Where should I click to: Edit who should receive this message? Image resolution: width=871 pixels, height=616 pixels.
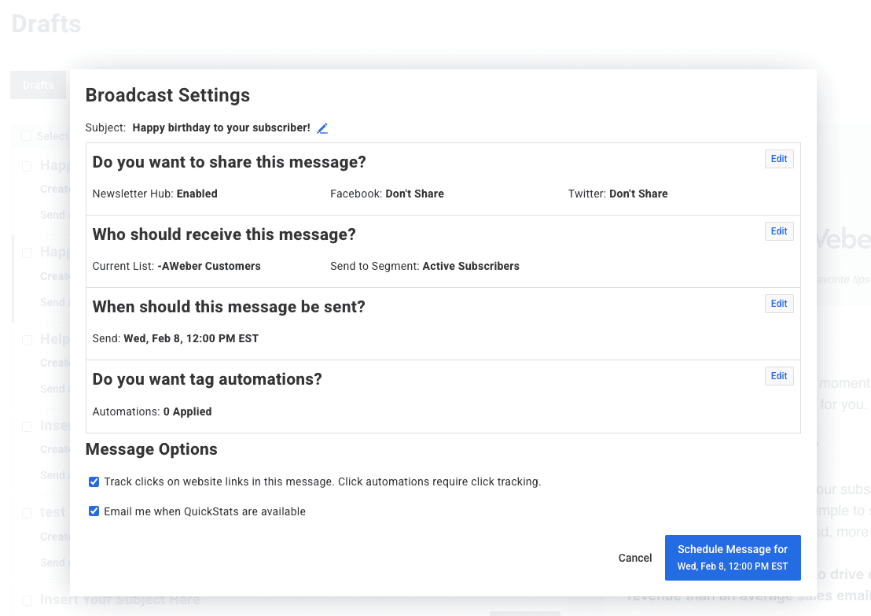778,231
